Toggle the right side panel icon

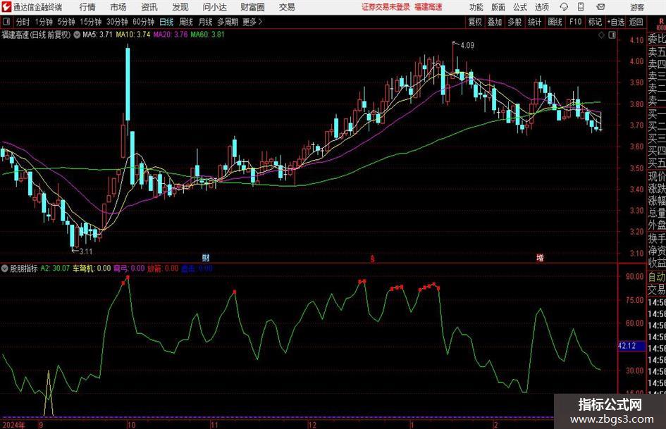point(612,35)
